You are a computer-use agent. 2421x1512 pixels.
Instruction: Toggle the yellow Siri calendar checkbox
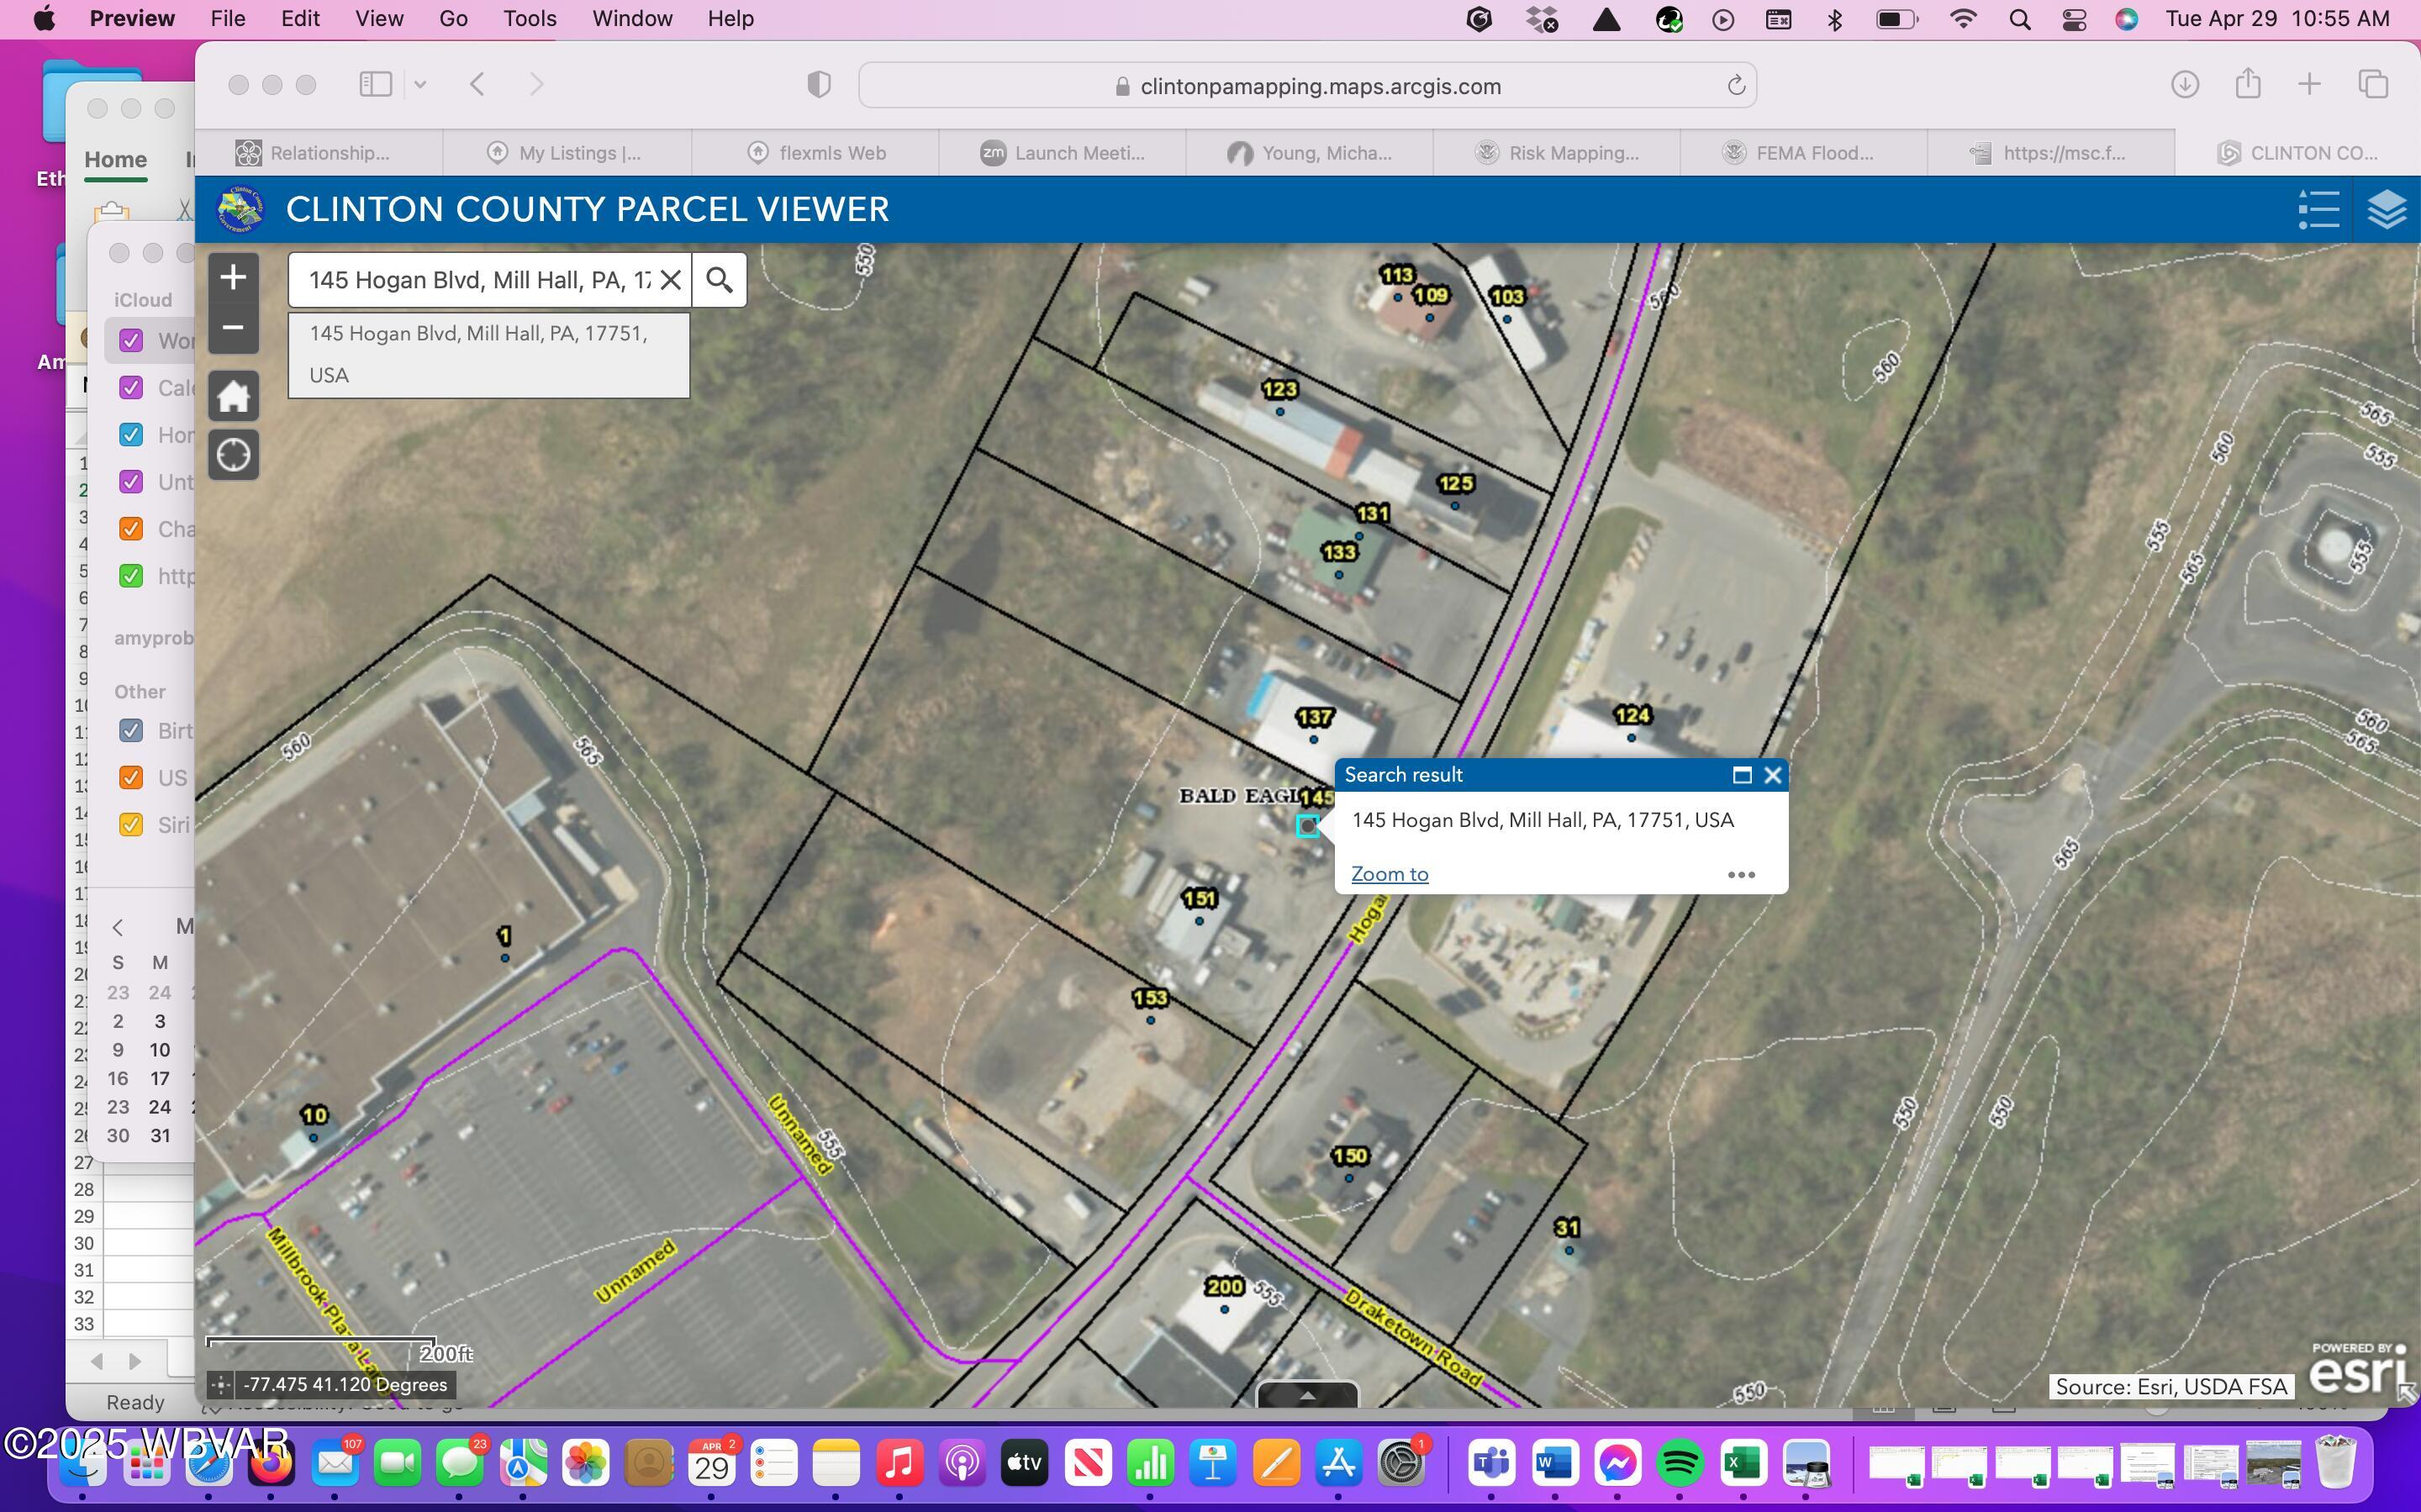pos(131,825)
